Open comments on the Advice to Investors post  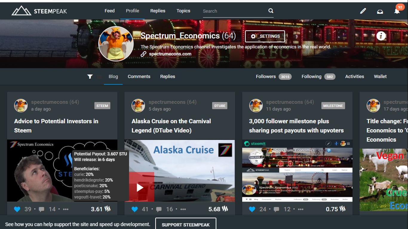[42, 209]
